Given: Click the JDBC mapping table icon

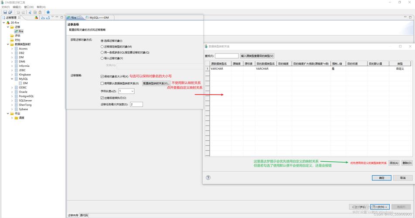Looking at the screenshot, I should tap(16, 70).
